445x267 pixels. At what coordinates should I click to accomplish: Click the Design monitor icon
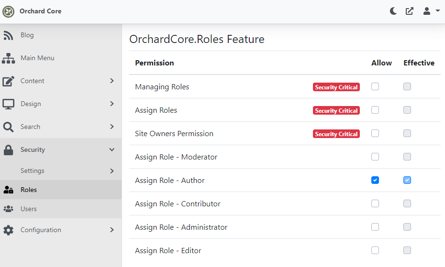tap(8, 104)
